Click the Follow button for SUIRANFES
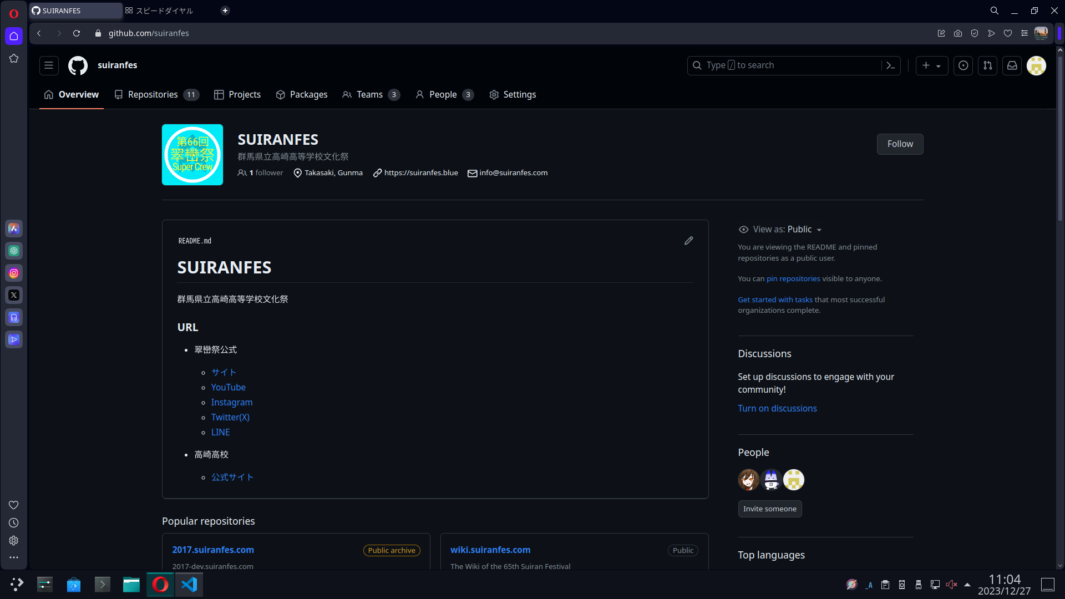The width and height of the screenshot is (1065, 599). tap(900, 143)
